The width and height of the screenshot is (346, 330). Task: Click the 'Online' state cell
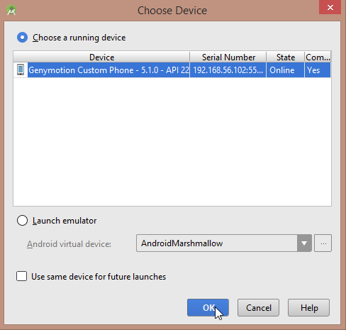click(285, 70)
